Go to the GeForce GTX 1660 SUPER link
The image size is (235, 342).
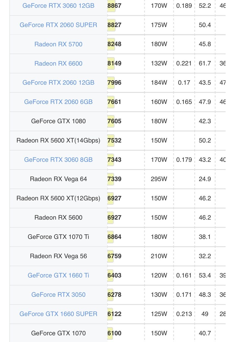click(x=58, y=314)
